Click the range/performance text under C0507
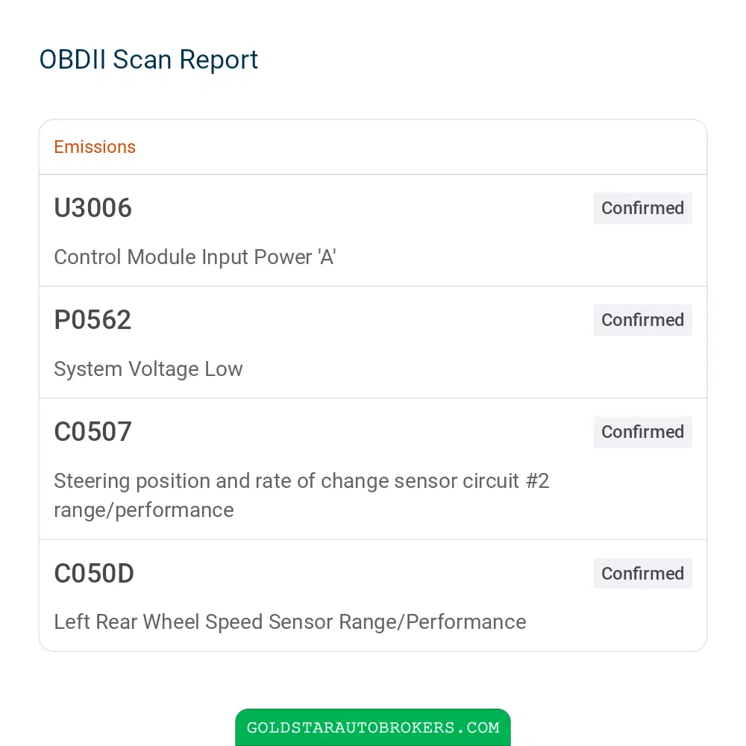The height and width of the screenshot is (746, 746). pos(144,510)
